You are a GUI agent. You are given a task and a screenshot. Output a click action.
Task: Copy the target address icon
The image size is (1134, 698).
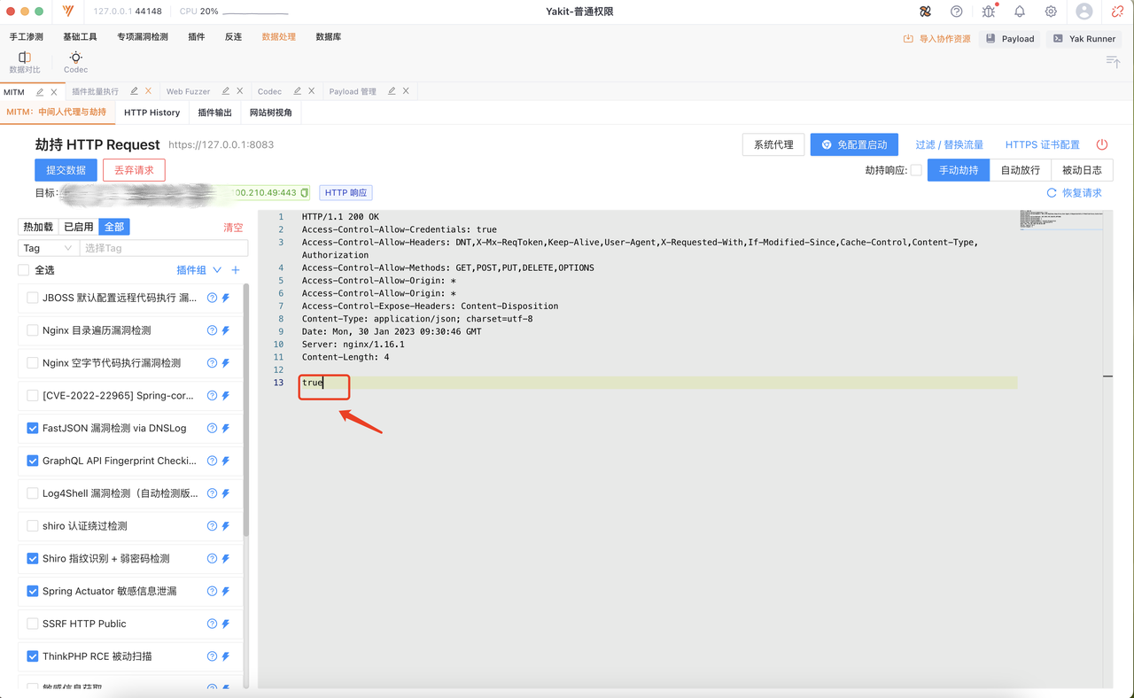coord(305,192)
